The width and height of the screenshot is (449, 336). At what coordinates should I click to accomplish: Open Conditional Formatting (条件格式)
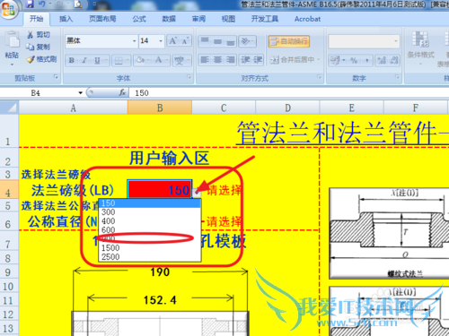click(421, 48)
